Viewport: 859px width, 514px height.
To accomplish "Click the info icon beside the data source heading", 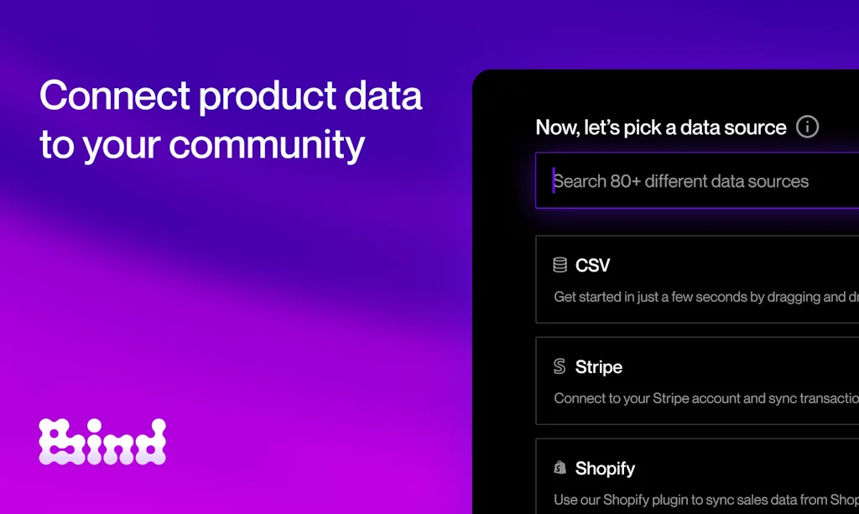I will [x=807, y=127].
